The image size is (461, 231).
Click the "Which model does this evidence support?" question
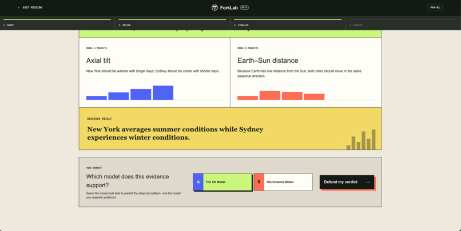pos(128,181)
